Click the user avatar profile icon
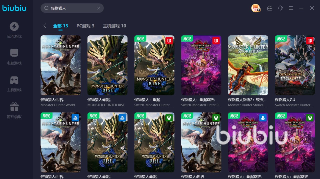 (x=256, y=8)
